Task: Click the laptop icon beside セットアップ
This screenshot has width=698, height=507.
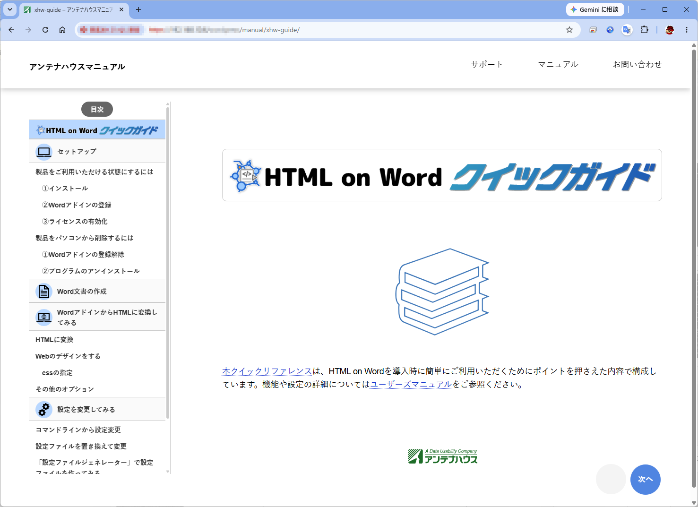Action: [44, 152]
